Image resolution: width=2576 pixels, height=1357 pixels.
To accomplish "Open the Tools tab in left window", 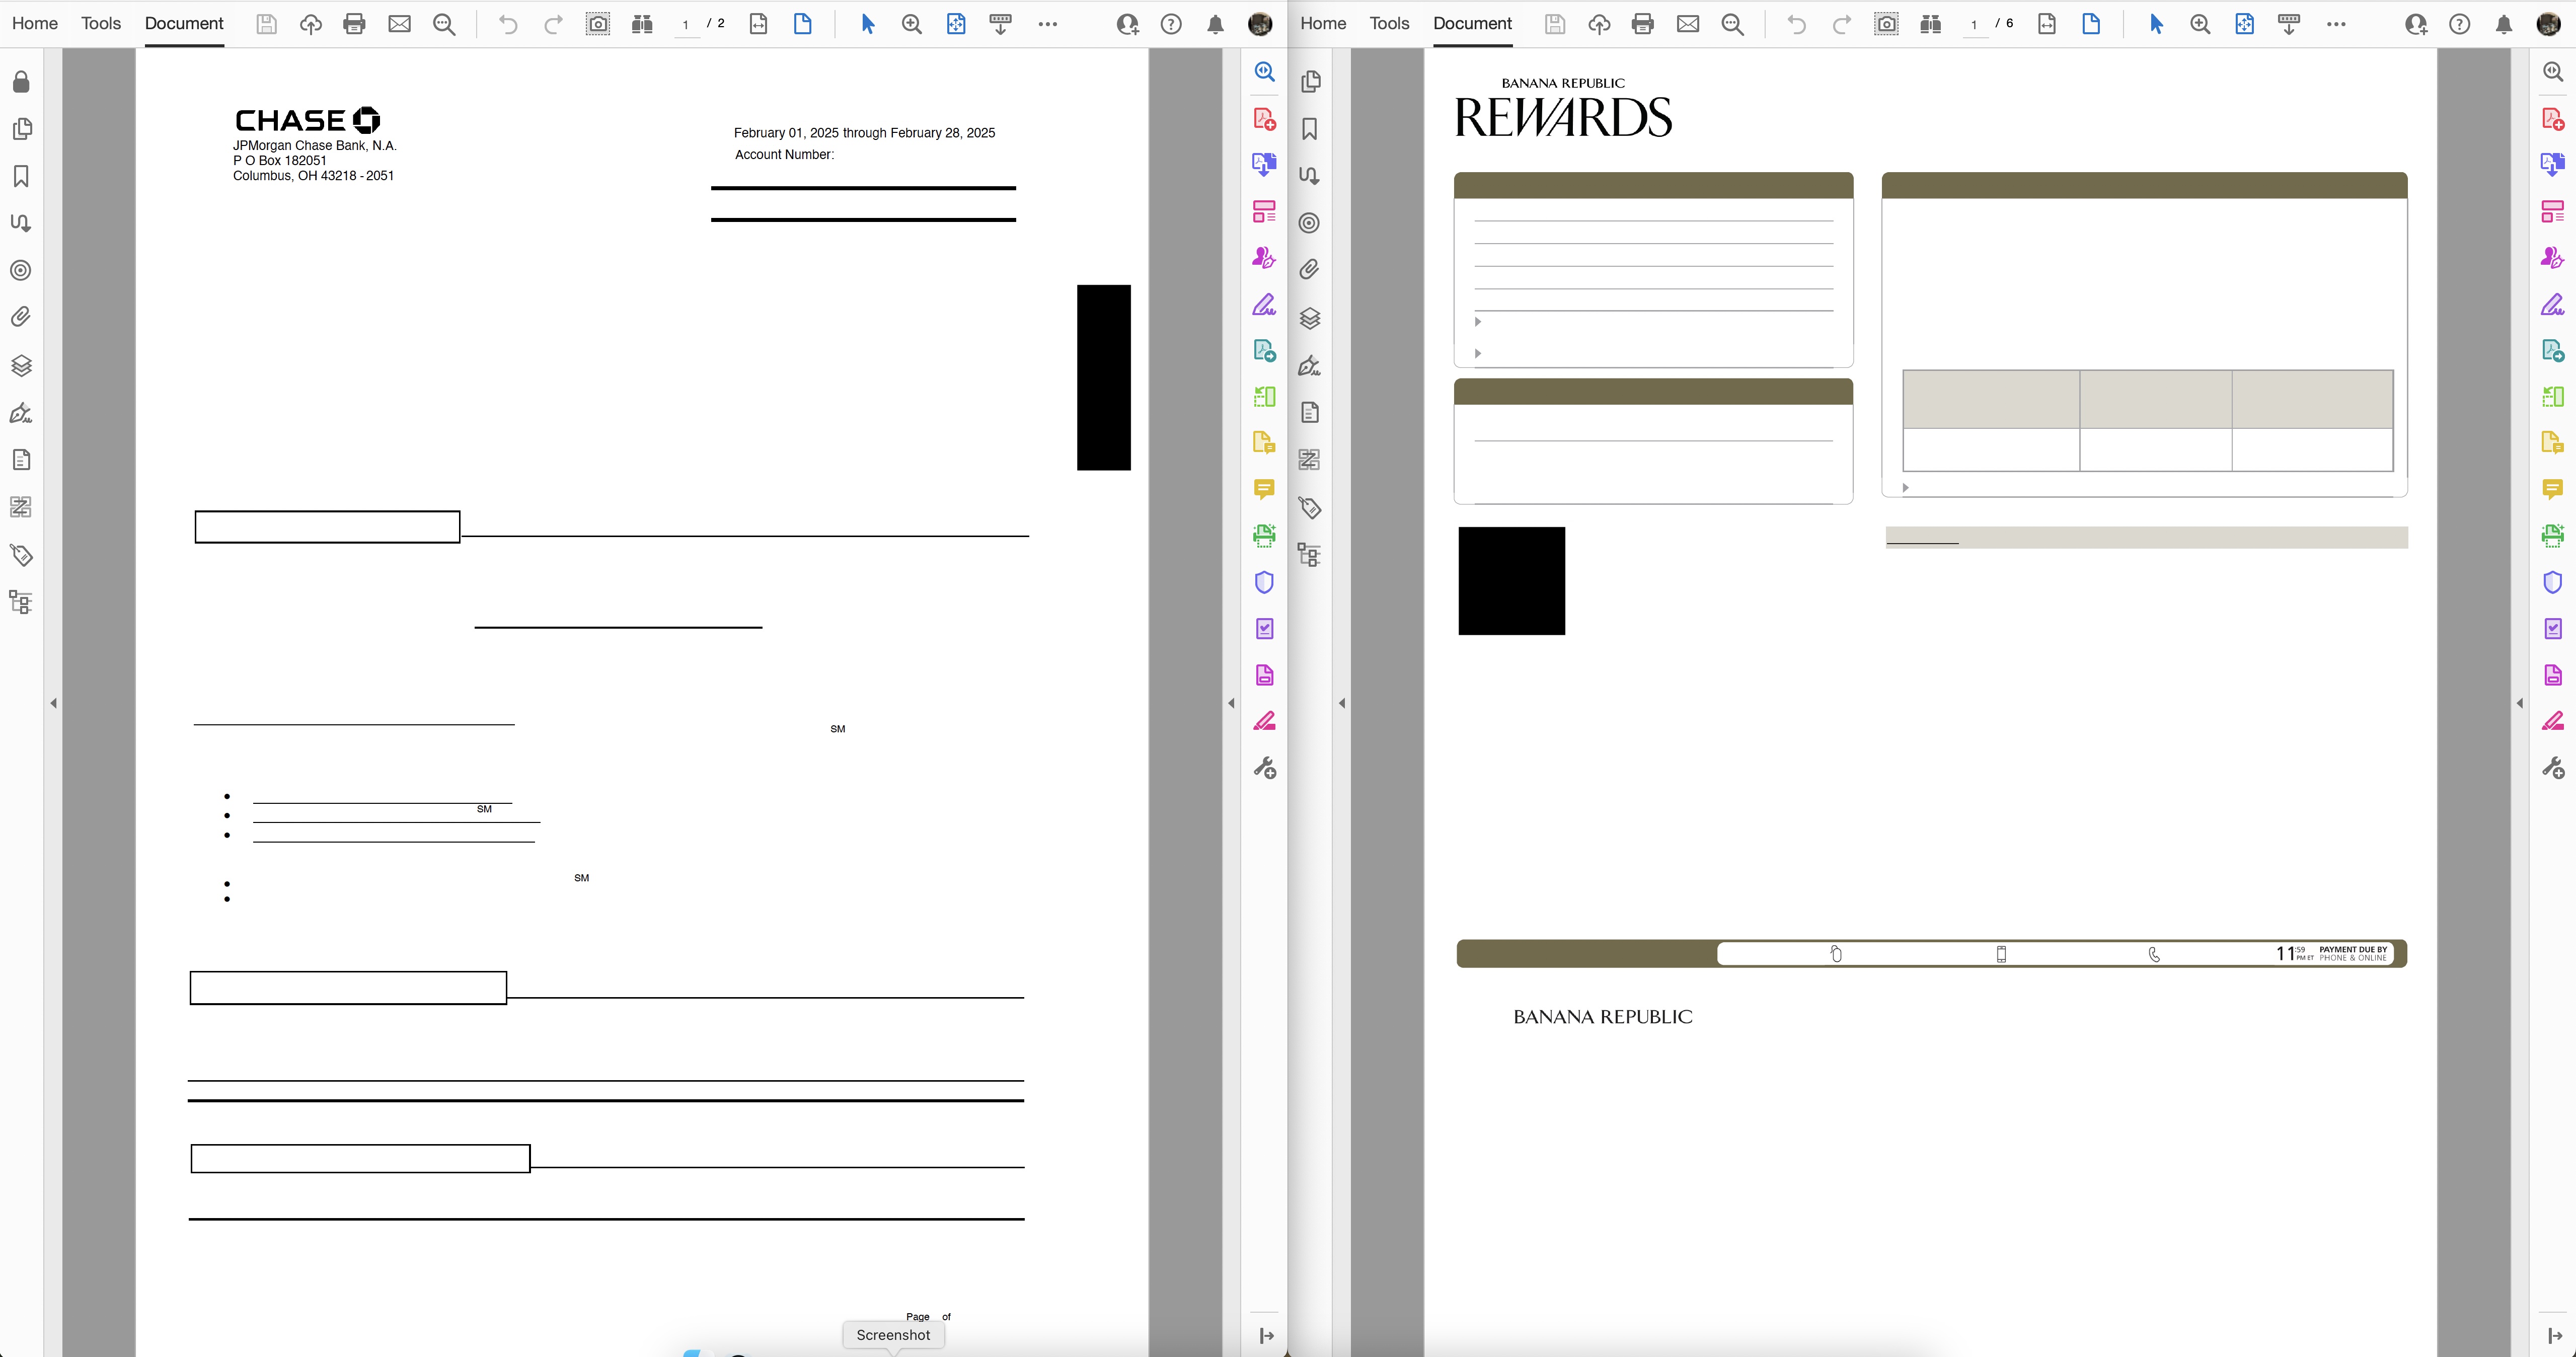I will [x=101, y=23].
